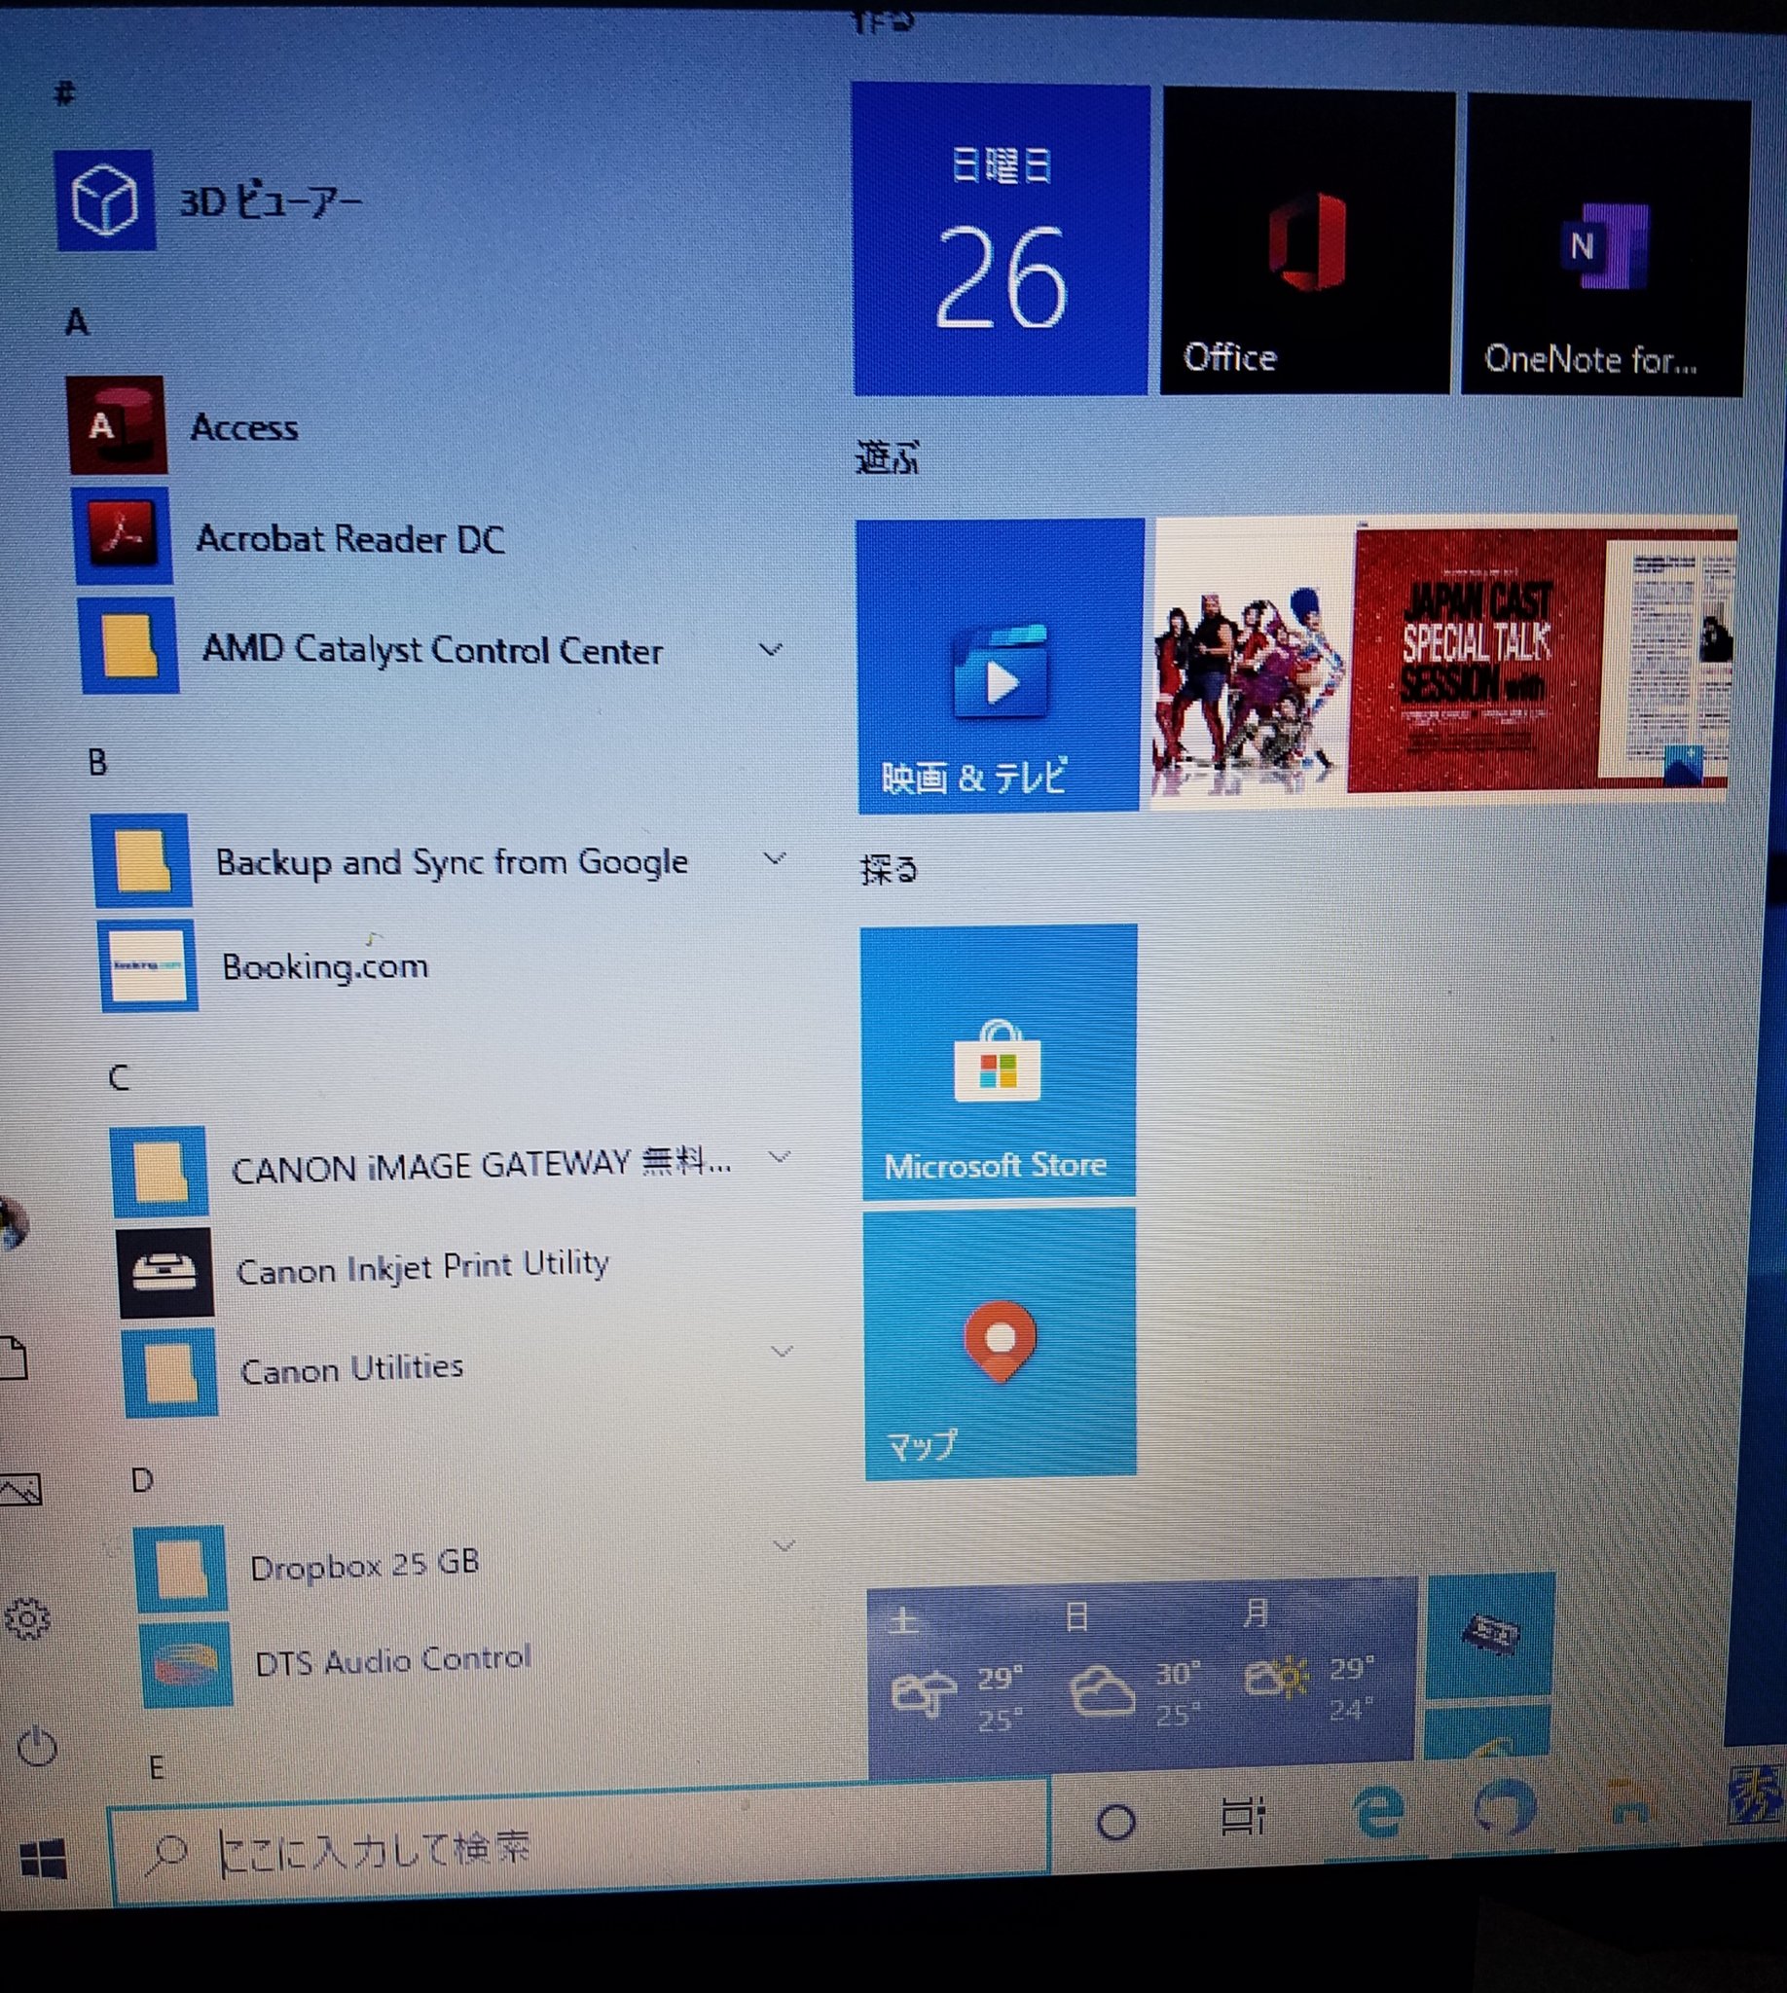This screenshot has height=1993, width=1787.
Task: Open the OneNote for... tile
Action: coord(1606,245)
